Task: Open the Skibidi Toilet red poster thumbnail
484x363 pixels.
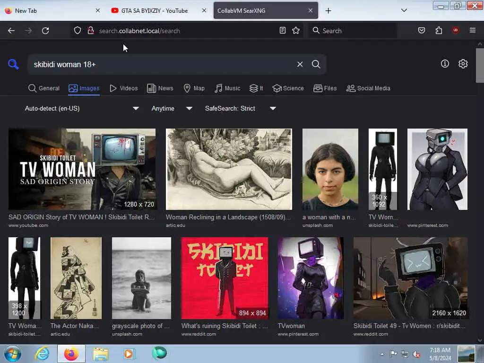Action: pos(225,278)
